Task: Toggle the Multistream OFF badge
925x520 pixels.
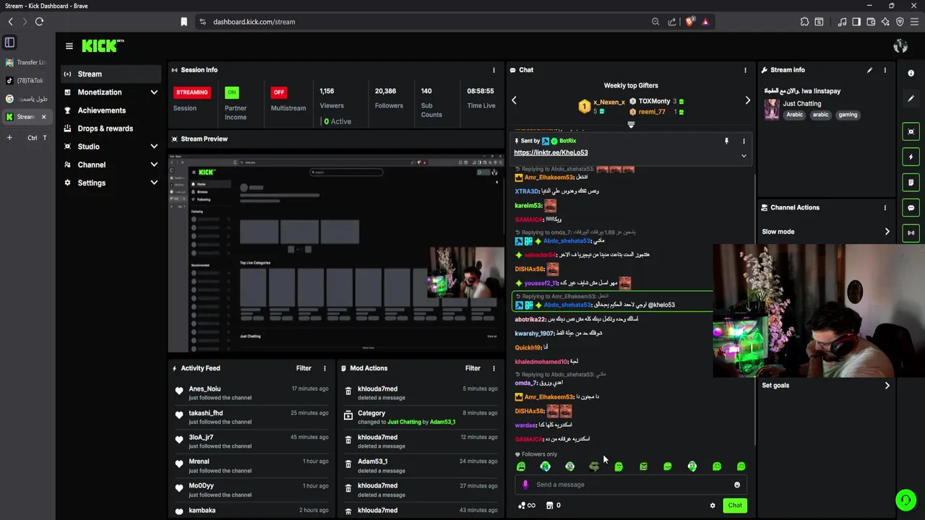Action: pos(279,92)
